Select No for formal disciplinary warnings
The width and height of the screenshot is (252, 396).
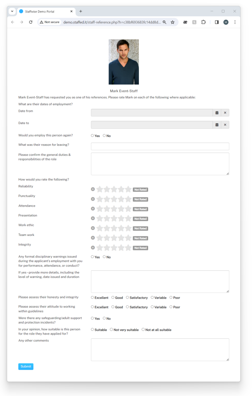104,257
